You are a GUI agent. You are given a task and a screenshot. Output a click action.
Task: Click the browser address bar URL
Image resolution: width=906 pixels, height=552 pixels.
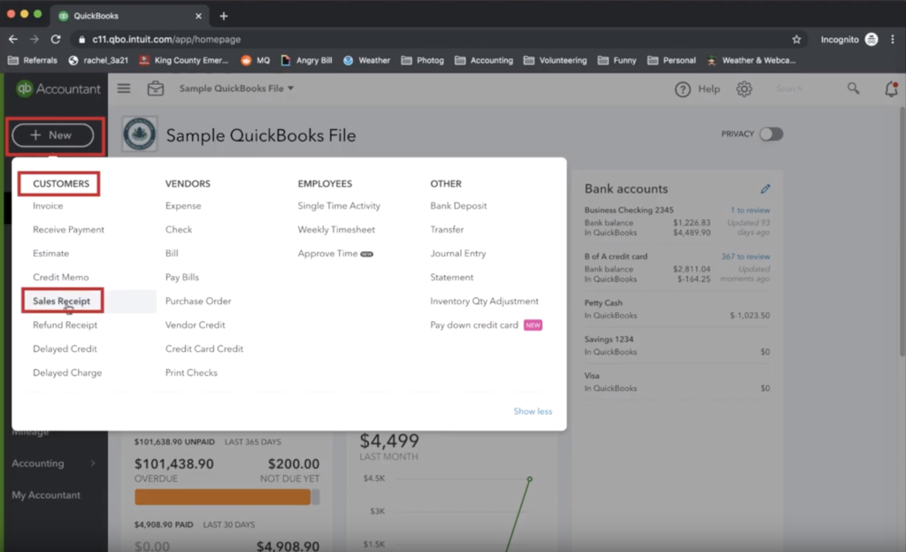click(166, 40)
